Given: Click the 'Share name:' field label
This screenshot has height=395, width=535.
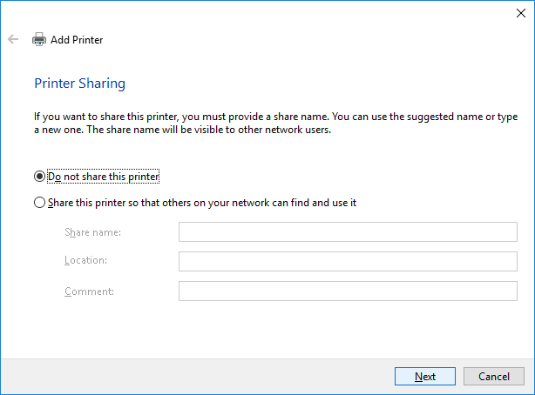Looking at the screenshot, I should tap(92, 232).
